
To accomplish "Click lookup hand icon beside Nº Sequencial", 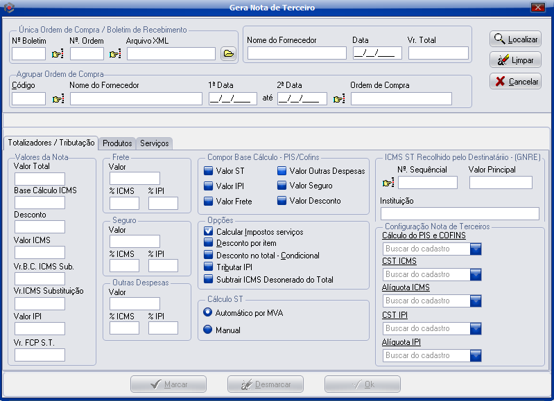I will click(x=388, y=183).
